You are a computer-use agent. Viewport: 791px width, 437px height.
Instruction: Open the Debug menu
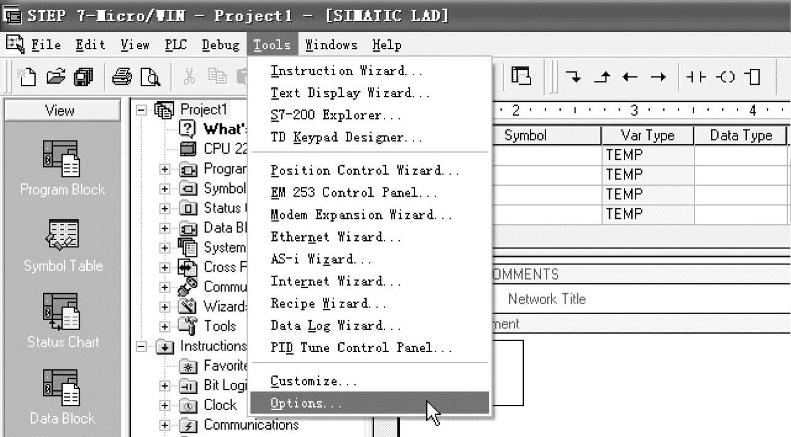point(220,45)
